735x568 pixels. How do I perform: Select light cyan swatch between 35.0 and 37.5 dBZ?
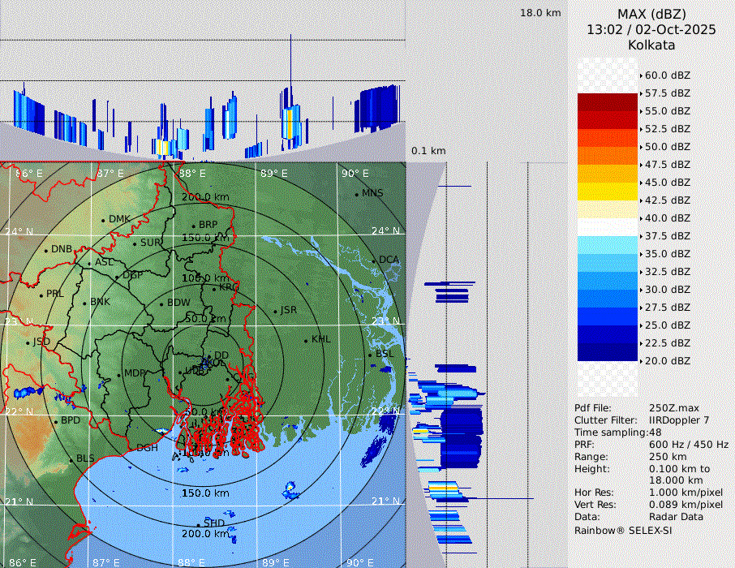point(608,245)
